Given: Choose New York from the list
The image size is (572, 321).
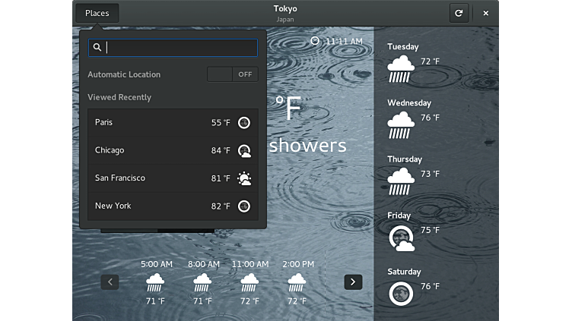Looking at the screenshot, I should pos(173,206).
